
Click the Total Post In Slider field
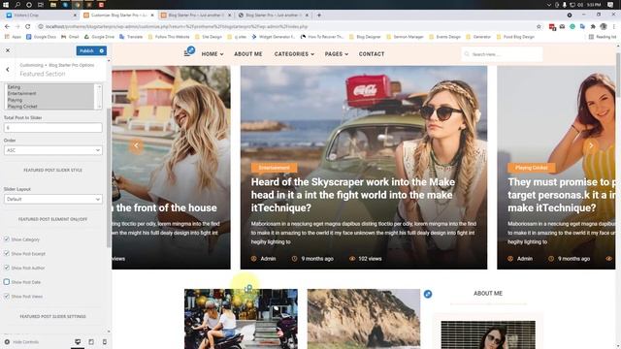tap(52, 128)
